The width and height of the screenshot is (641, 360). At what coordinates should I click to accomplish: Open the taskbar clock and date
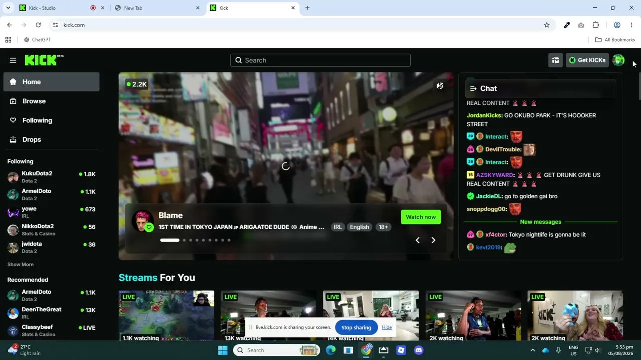point(620,350)
